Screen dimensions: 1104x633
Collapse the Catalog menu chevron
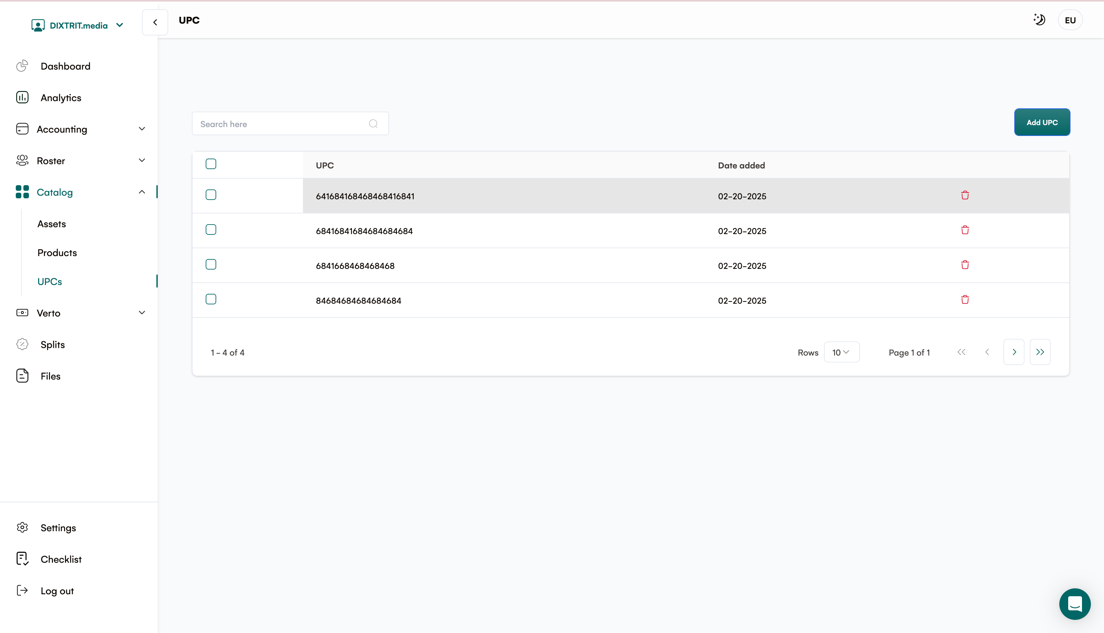point(142,192)
